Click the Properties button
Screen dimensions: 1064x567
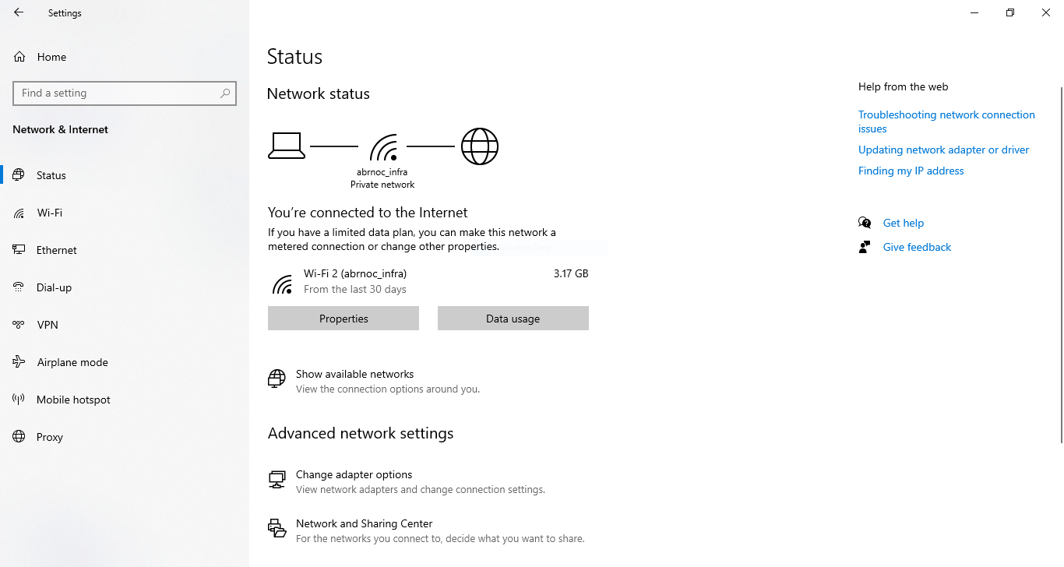344,319
